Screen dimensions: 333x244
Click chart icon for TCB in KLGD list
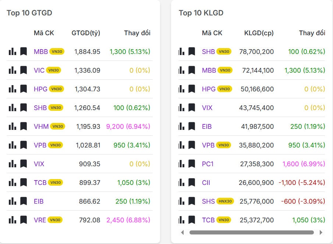point(181,220)
